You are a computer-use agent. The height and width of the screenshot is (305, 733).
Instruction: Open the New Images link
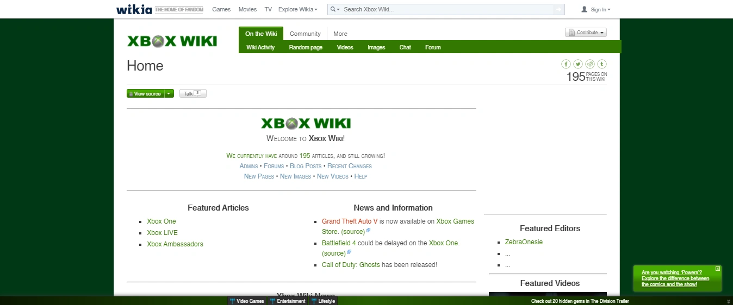(295, 176)
